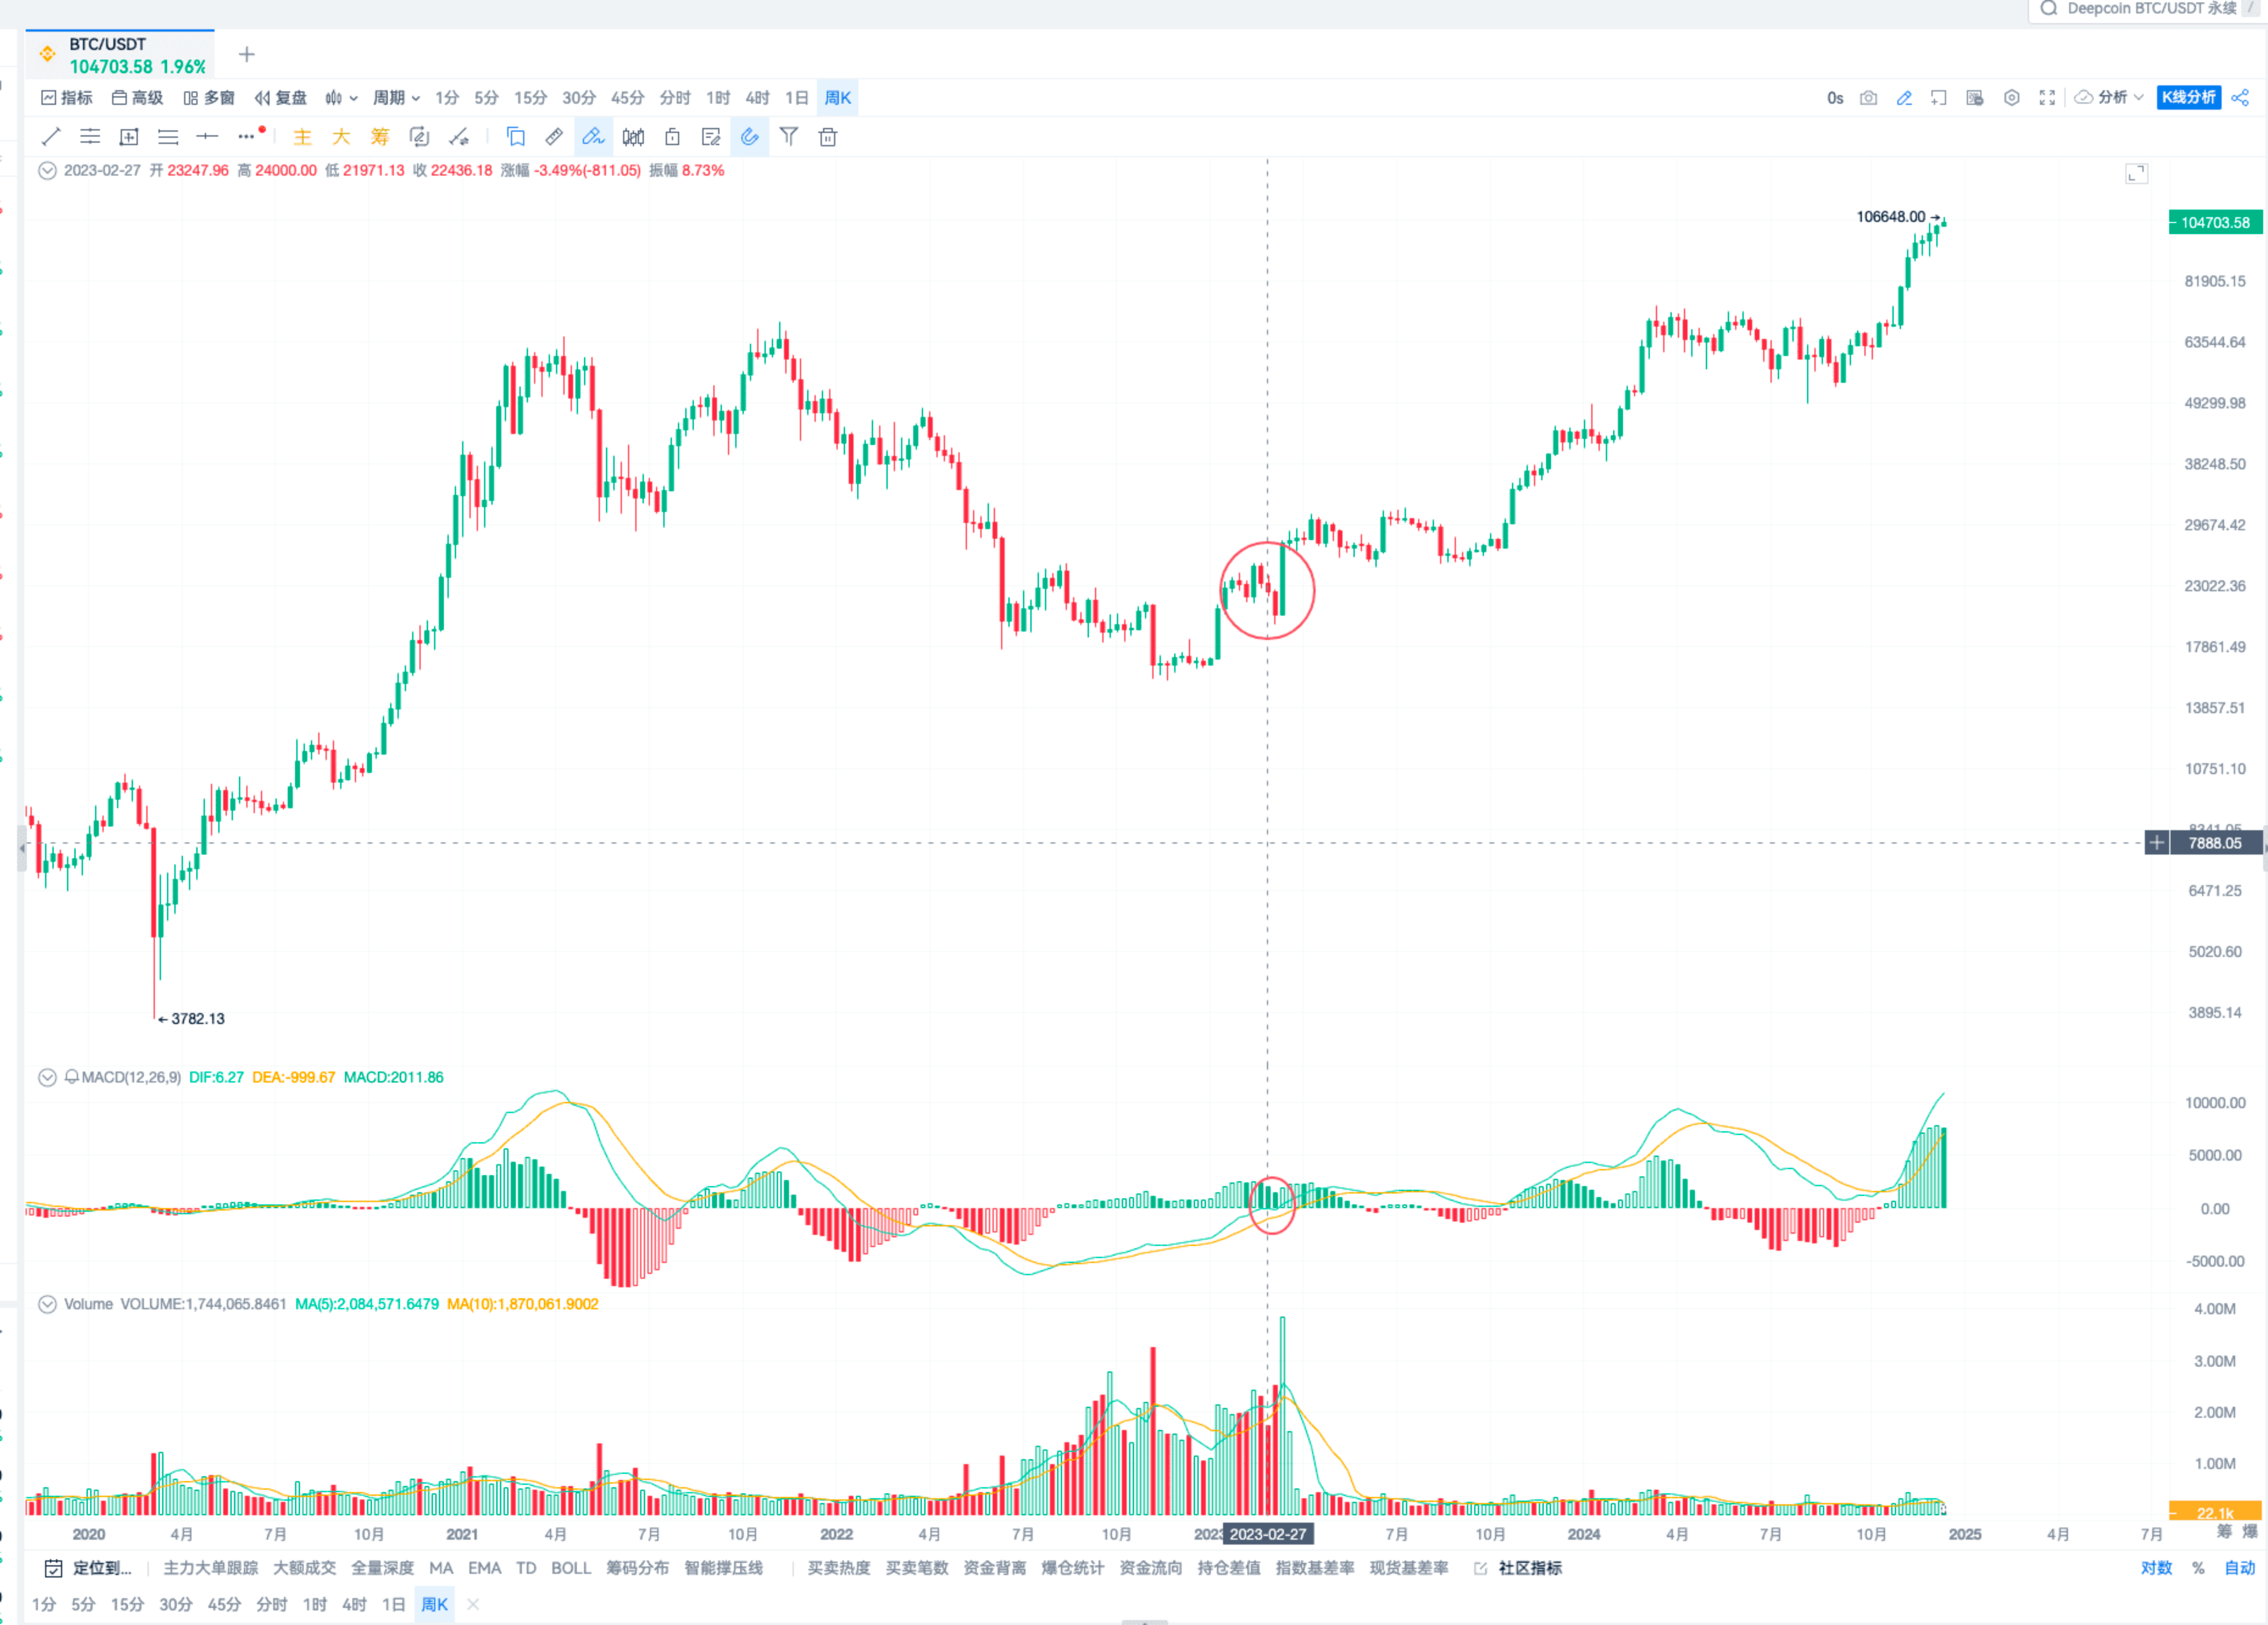Viewport: 2268px width, 1625px height.
Task: Open the 指标 indicators menu
Action: pyautogui.click(x=66, y=98)
